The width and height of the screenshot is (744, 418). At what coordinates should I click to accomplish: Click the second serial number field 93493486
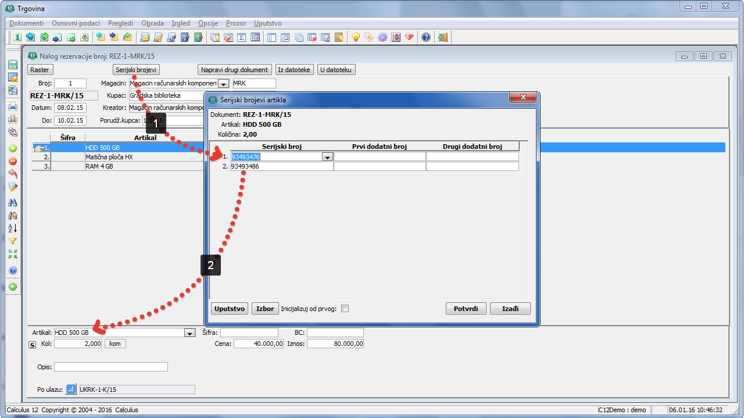tap(281, 167)
